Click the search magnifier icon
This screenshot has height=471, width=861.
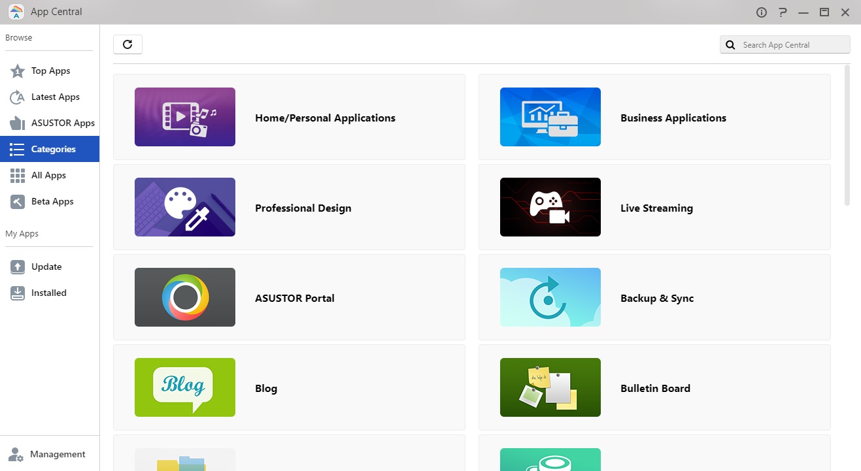pos(731,45)
